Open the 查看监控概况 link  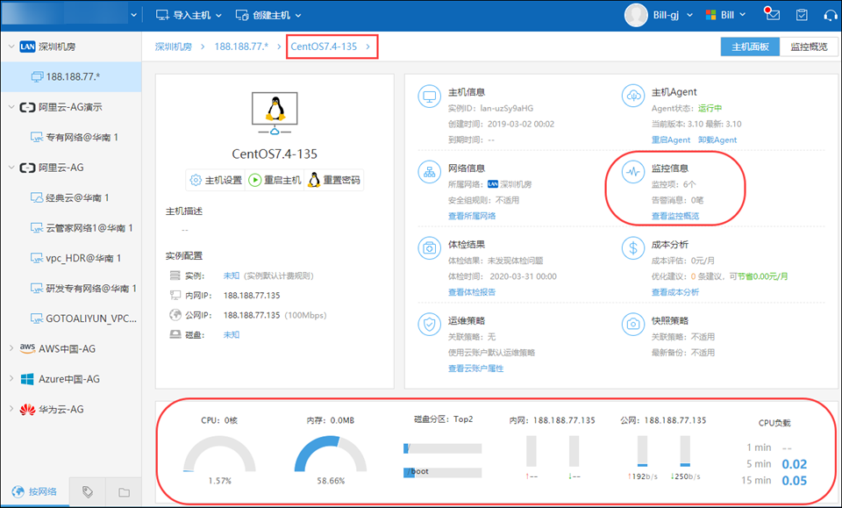675,216
